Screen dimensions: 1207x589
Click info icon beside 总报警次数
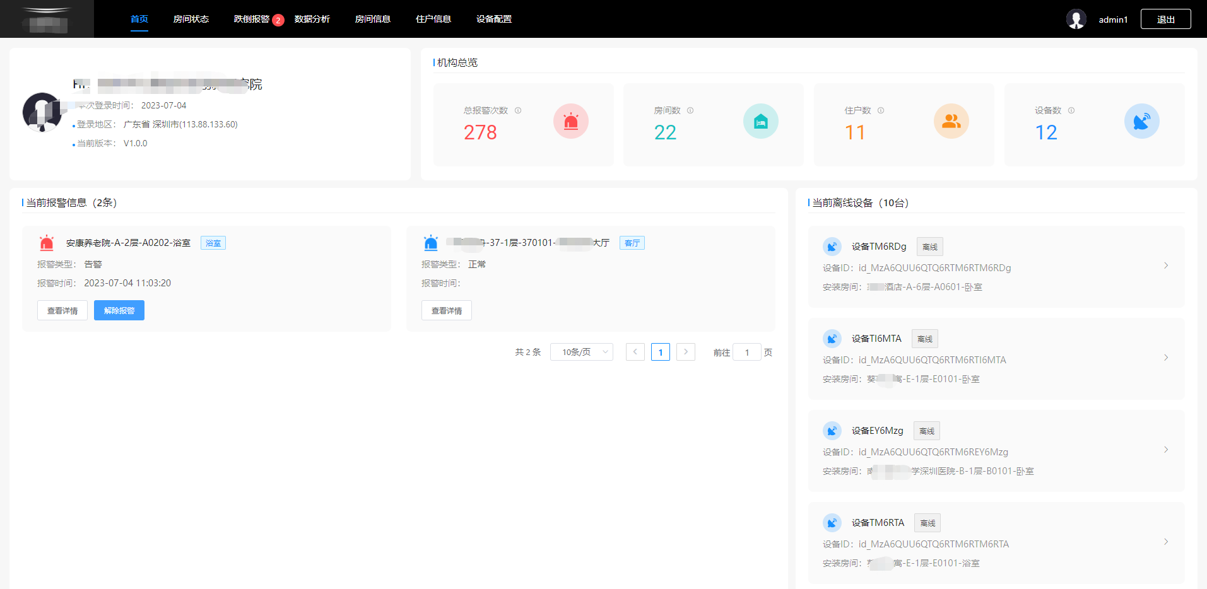click(x=518, y=110)
